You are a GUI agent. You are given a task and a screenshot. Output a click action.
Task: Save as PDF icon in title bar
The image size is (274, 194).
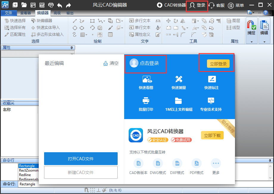(42, 5)
